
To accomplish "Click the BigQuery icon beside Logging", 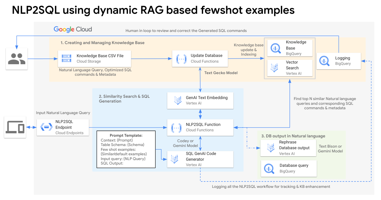I will pos(324,61).
